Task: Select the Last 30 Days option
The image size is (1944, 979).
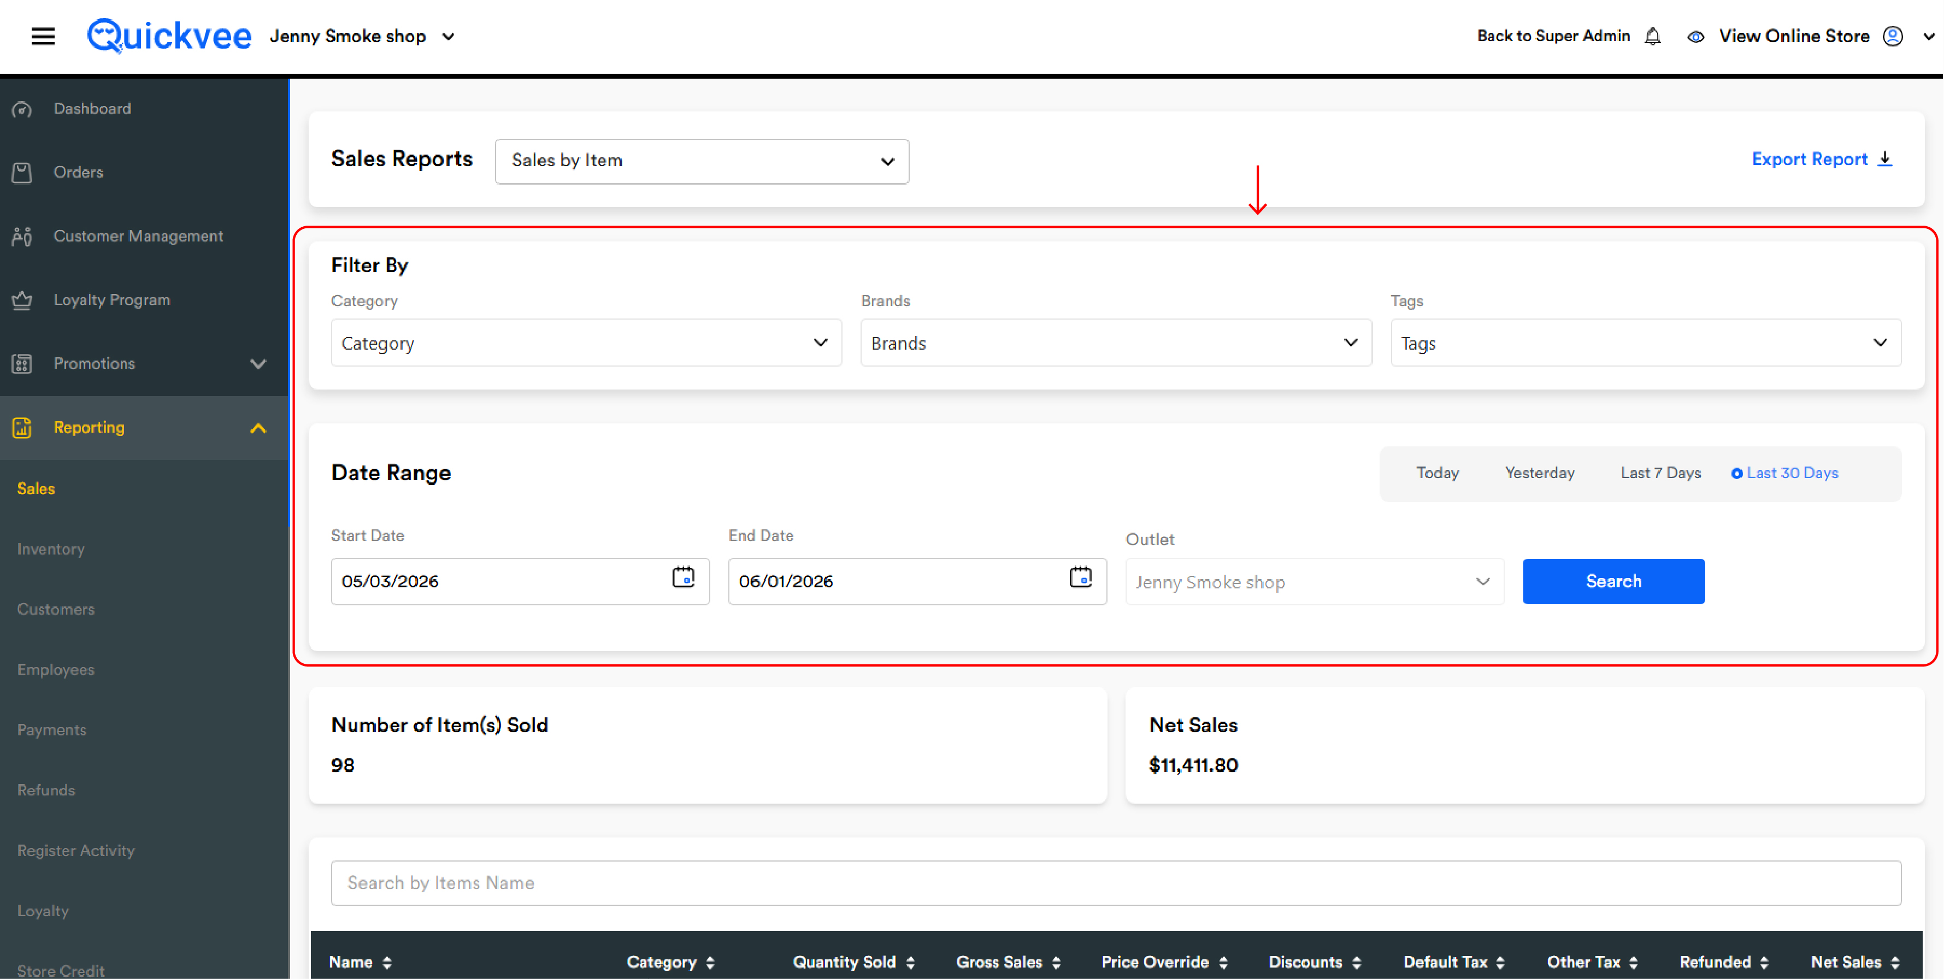Action: [1784, 473]
